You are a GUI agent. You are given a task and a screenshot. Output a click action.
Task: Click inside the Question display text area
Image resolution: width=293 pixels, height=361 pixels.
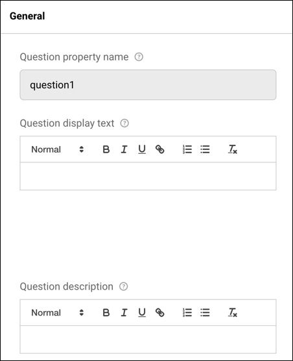(148, 177)
